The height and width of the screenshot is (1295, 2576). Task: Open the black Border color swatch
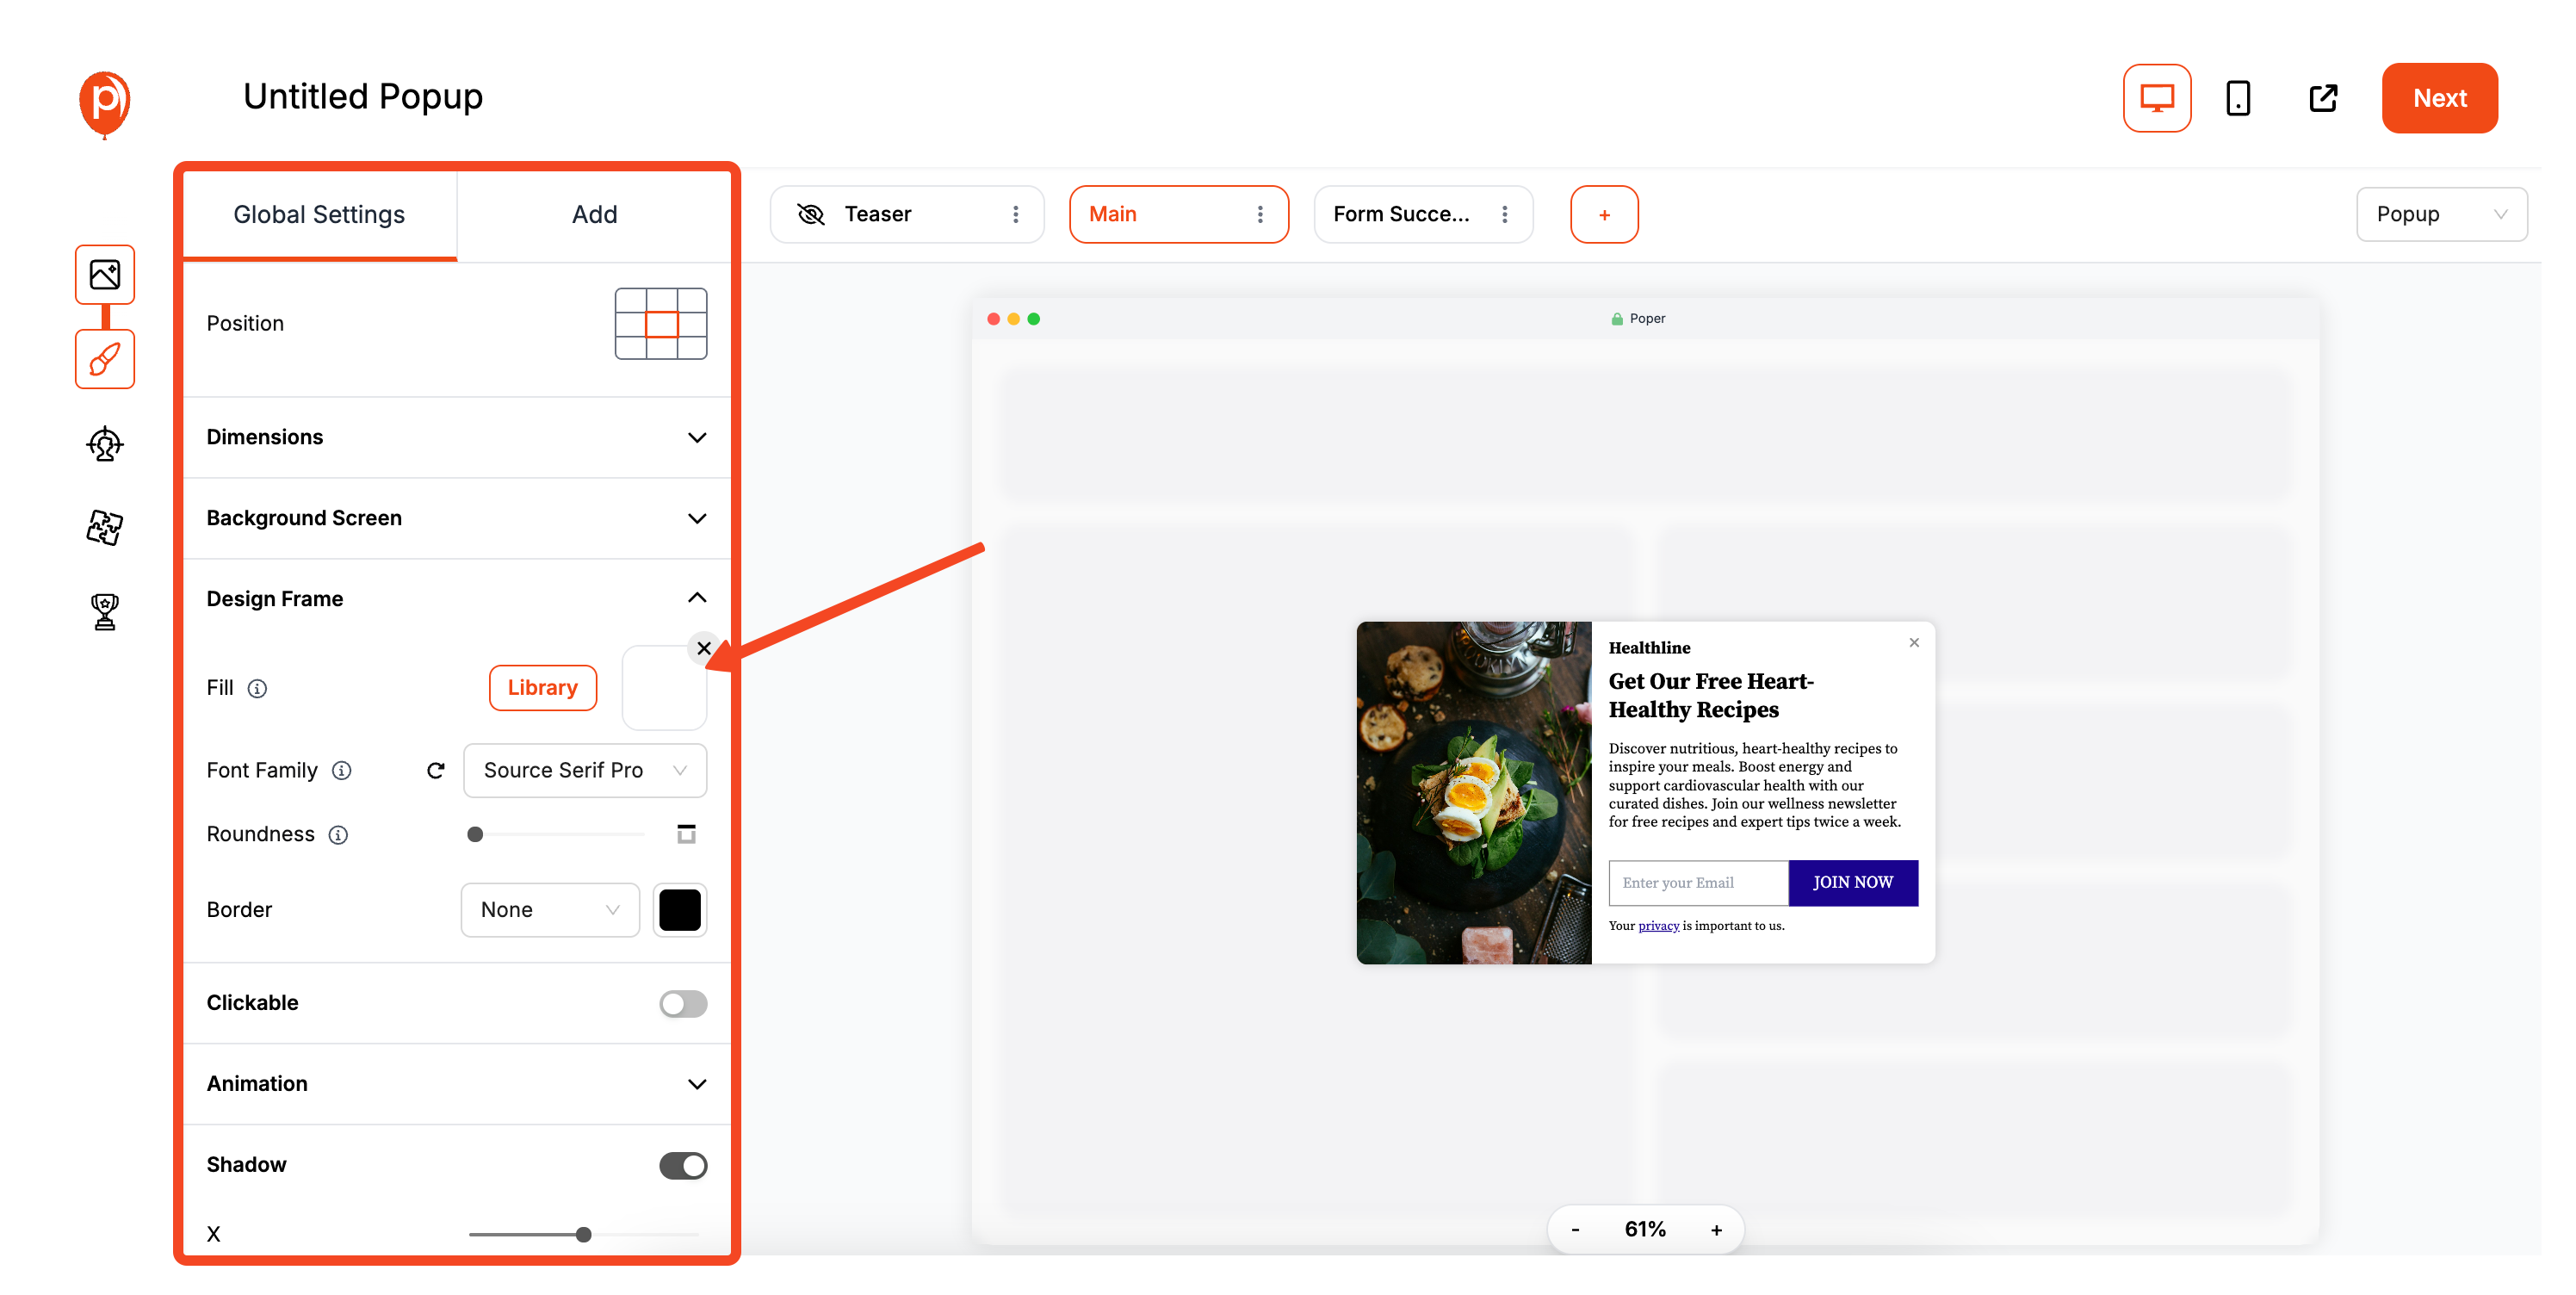click(679, 909)
